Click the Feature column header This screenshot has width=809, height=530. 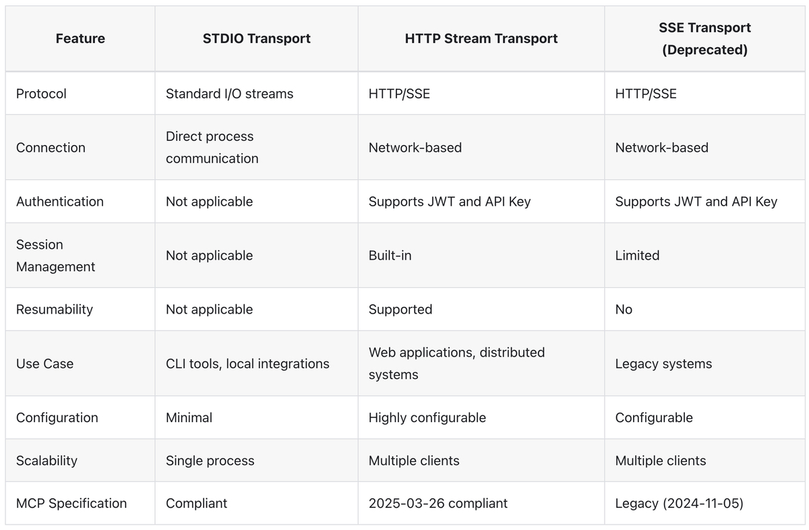coord(80,38)
